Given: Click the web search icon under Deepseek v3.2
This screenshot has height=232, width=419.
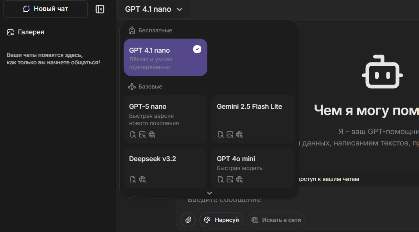Looking at the screenshot, I should pyautogui.click(x=142, y=179).
